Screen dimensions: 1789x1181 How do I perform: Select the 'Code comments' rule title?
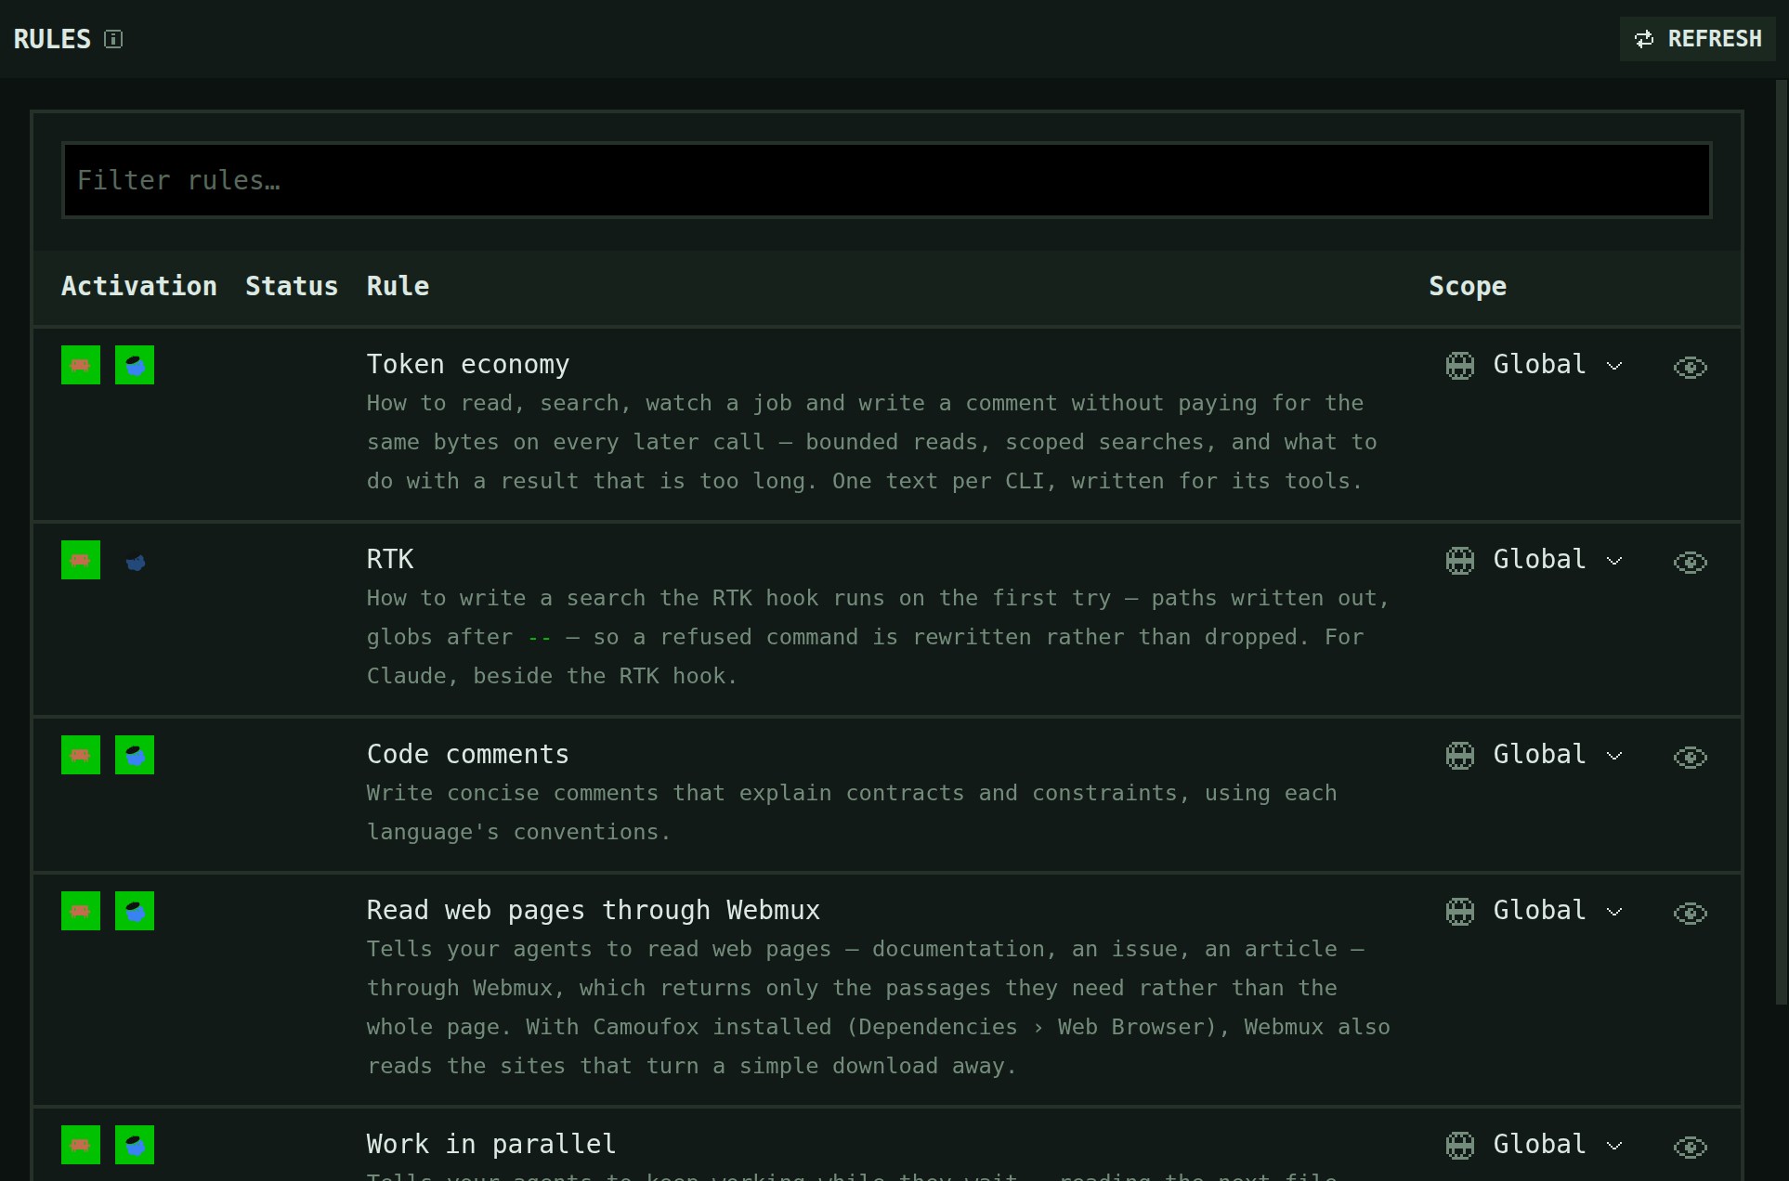[x=468, y=754]
